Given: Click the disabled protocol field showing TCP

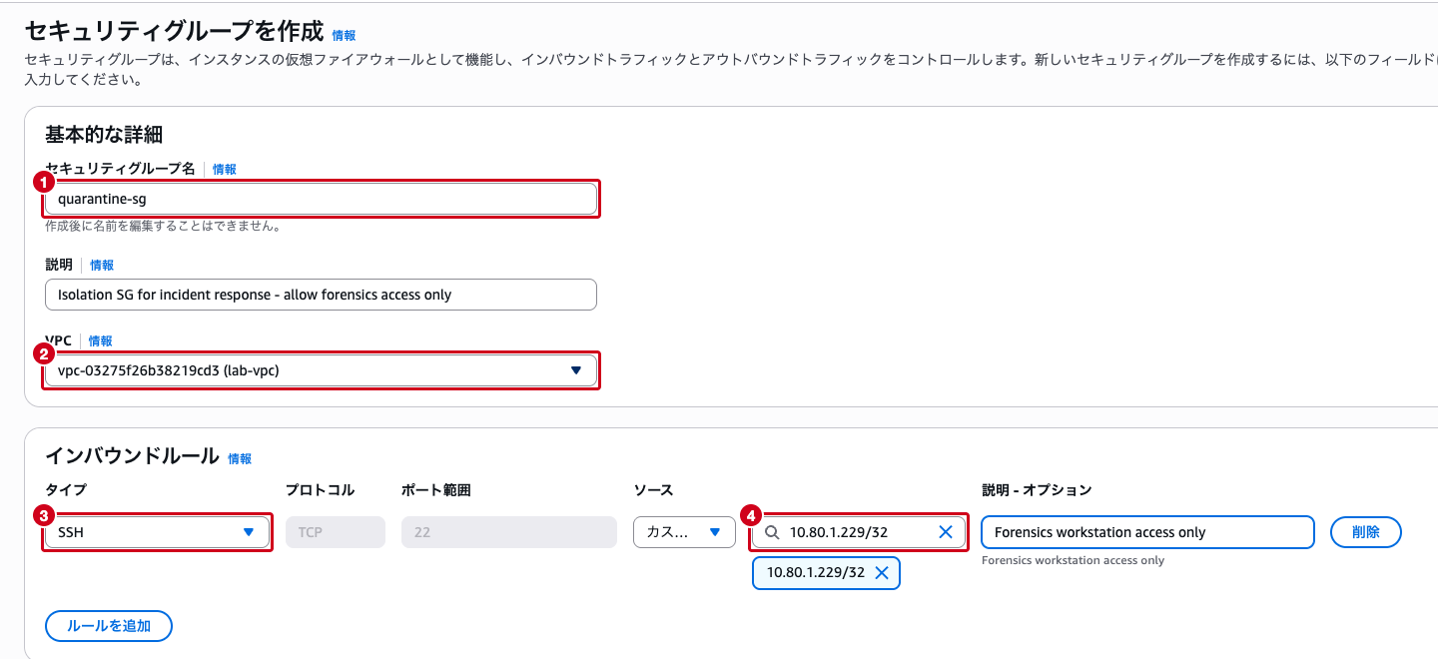Looking at the screenshot, I should point(336,532).
